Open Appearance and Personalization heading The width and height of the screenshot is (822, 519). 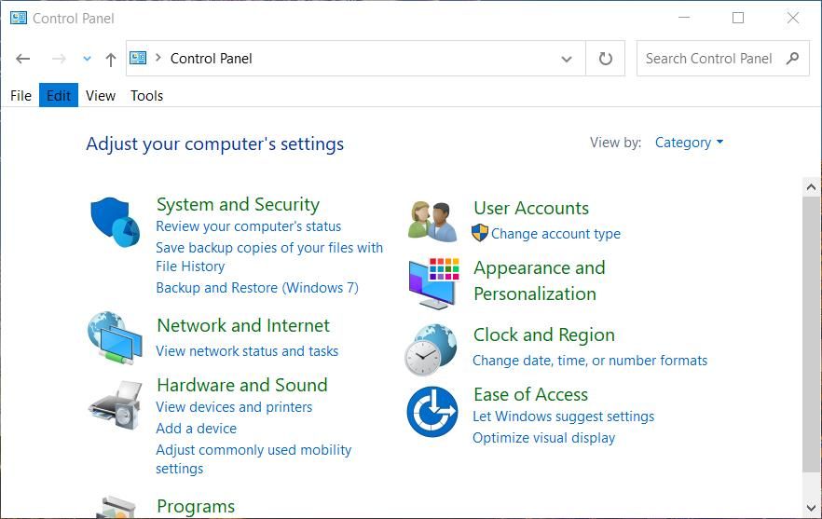click(540, 280)
